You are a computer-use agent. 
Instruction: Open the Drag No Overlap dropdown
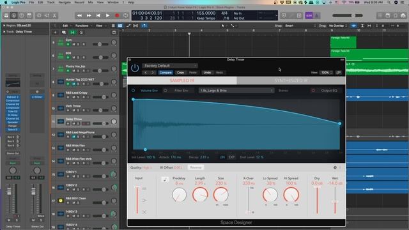coord(338,26)
